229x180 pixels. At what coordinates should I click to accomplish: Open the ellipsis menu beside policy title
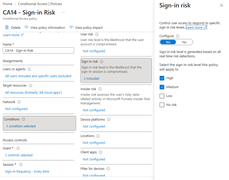(63, 12)
